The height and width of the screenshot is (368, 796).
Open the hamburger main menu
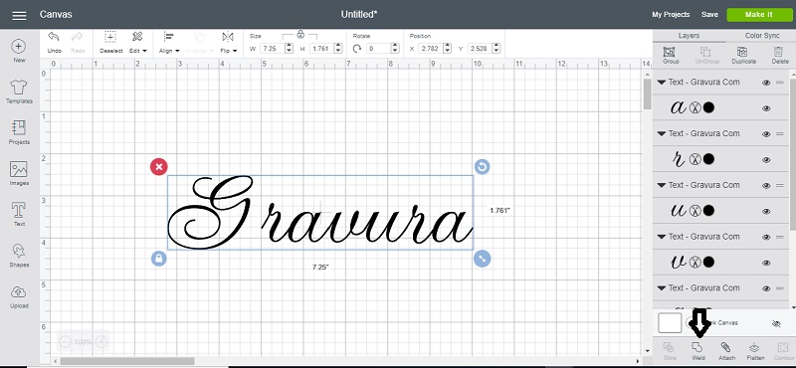(x=19, y=15)
